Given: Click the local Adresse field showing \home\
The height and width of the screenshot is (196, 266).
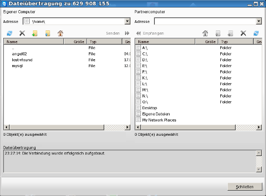Looking at the screenshot, I should [74, 21].
